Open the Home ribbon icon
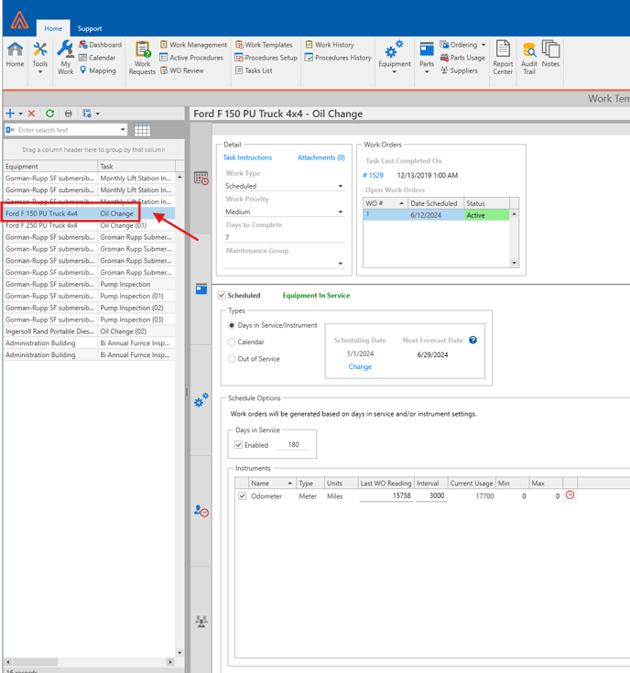 [x=15, y=55]
